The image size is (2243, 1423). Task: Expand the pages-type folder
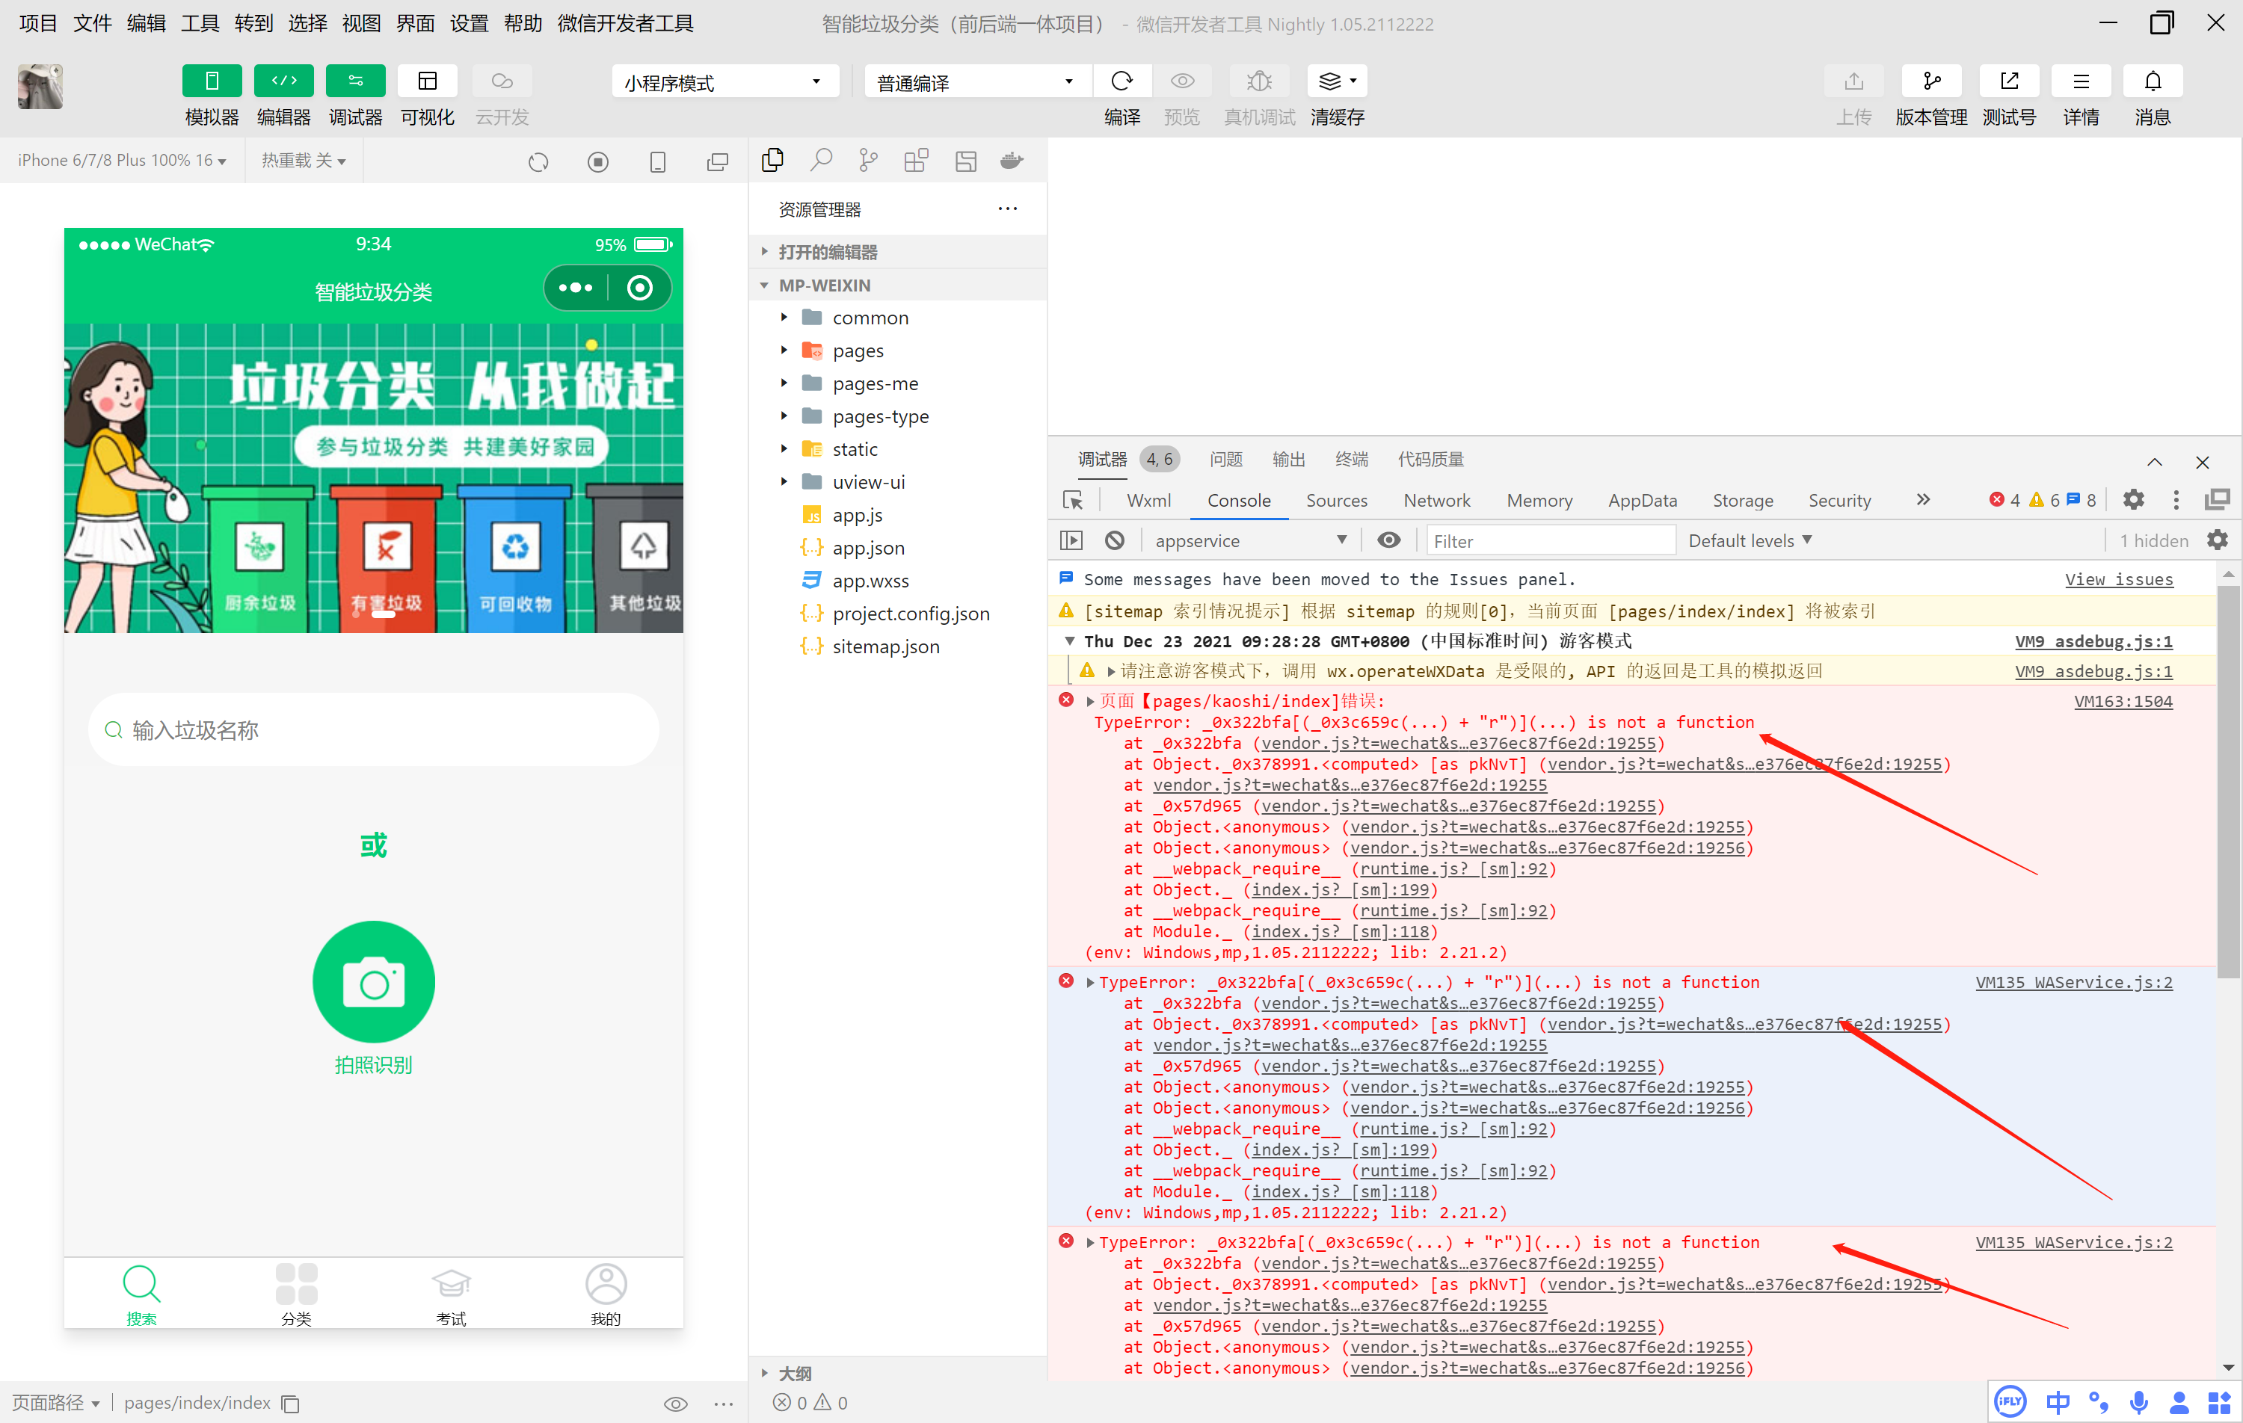click(x=879, y=416)
